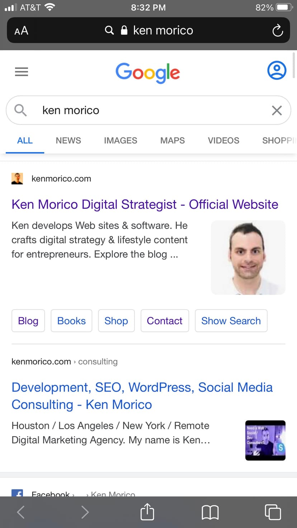Tap the Facebook icon near the bottom result
This screenshot has width=297, height=528.
[x=18, y=494]
